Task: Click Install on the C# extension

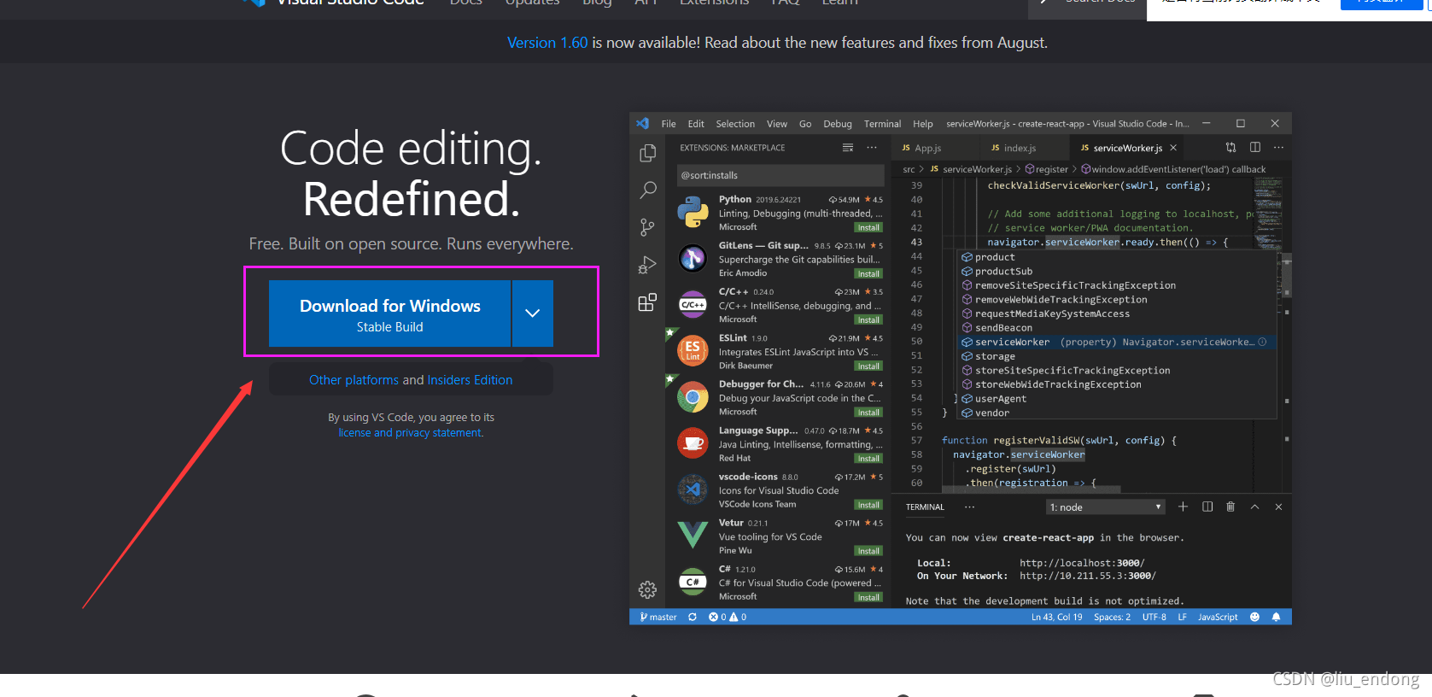Action: click(868, 597)
